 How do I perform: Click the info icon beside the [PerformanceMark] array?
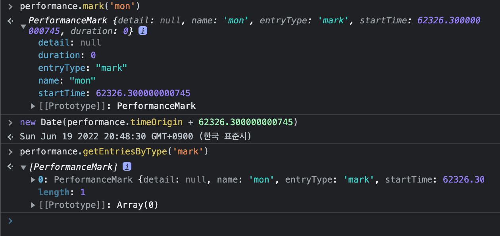[127, 166]
